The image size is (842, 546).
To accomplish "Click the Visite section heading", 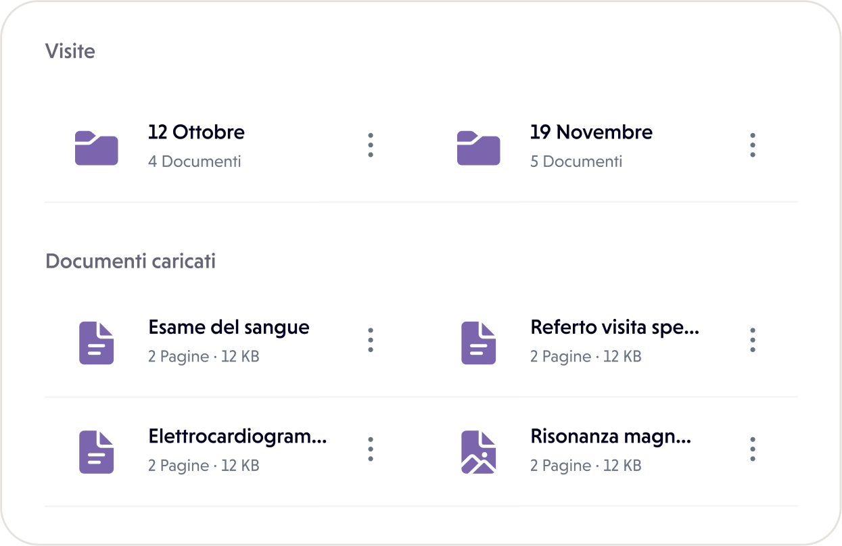I will click(70, 51).
